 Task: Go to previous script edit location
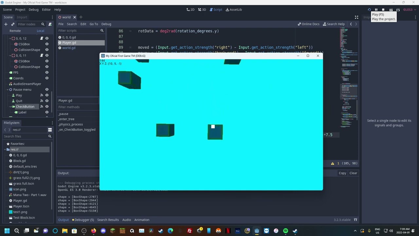point(351,24)
